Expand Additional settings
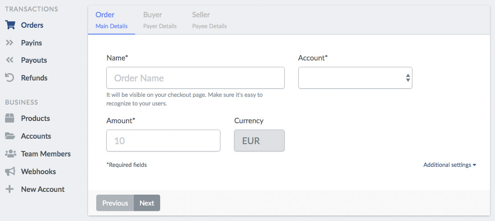The height and width of the screenshot is (221, 495). tap(449, 165)
